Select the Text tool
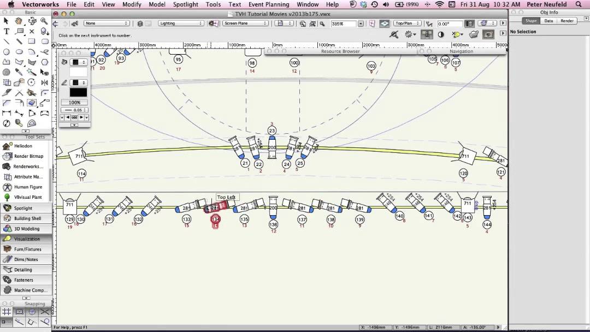Screen dimensions: 590x332 [x=7, y=31]
